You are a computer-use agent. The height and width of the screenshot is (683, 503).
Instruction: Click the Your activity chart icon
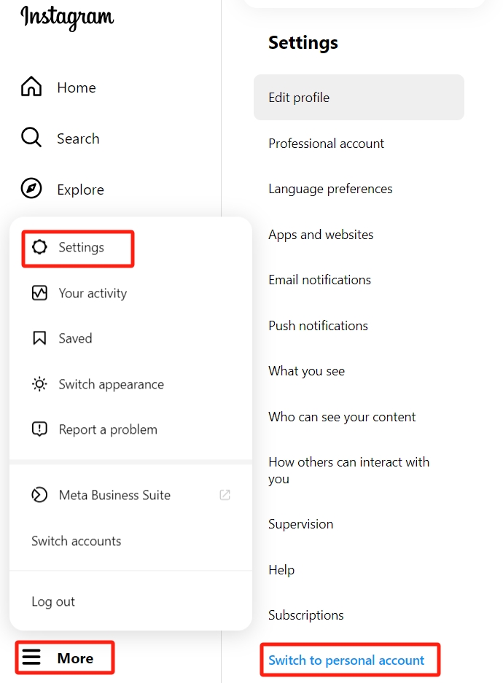[39, 293]
